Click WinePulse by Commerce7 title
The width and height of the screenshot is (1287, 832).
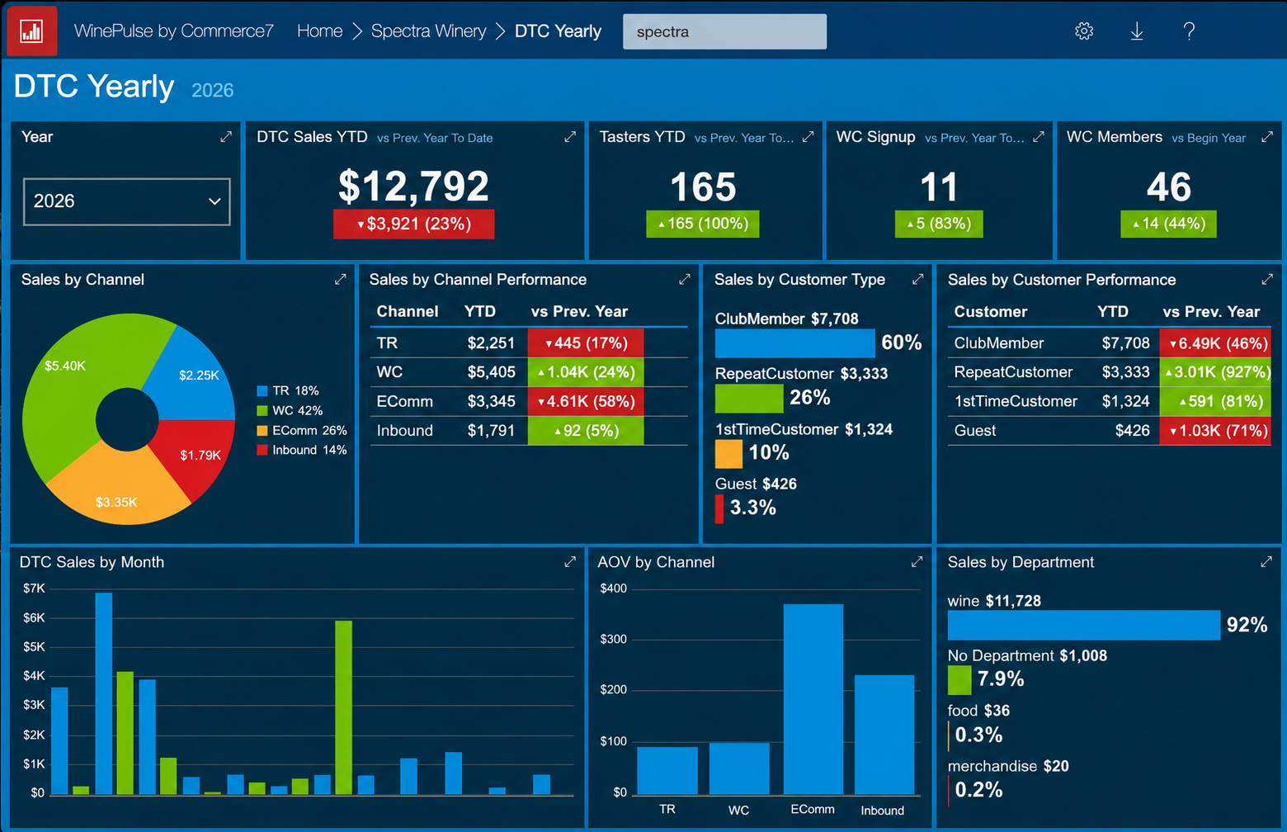point(173,31)
